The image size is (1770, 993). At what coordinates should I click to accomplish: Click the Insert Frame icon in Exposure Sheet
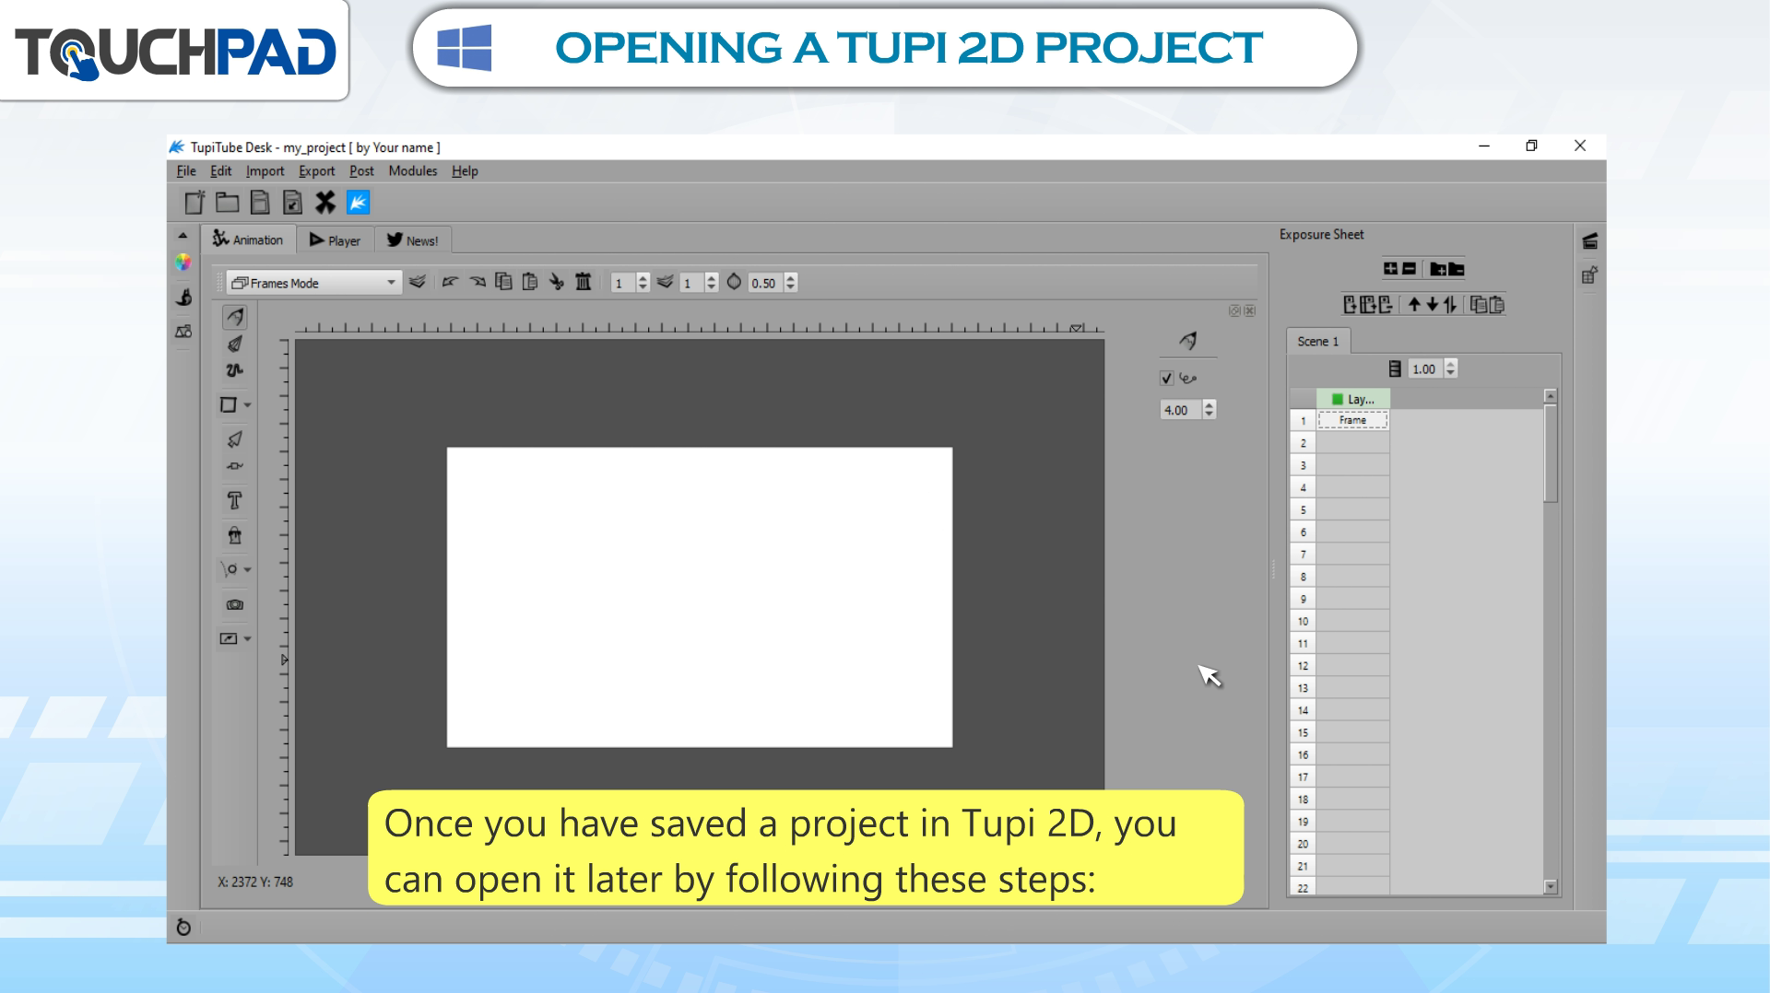1351,305
